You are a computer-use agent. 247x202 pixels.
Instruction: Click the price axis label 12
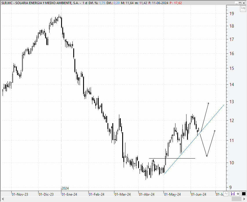(x=232, y=121)
